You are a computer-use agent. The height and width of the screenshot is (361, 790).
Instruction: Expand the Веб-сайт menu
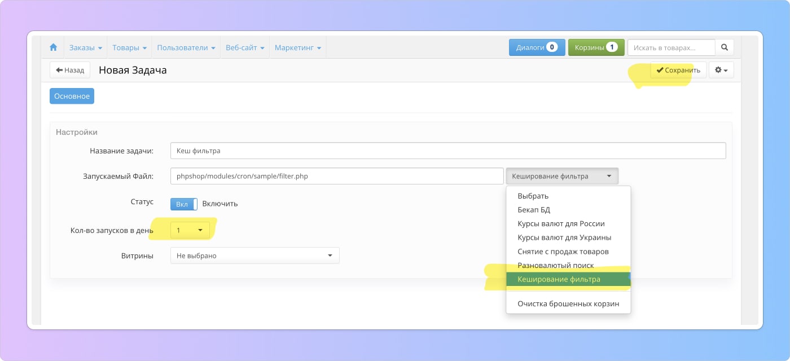click(x=244, y=48)
